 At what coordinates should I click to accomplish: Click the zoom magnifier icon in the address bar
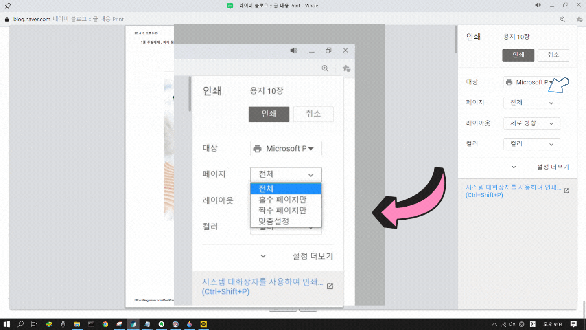(562, 19)
